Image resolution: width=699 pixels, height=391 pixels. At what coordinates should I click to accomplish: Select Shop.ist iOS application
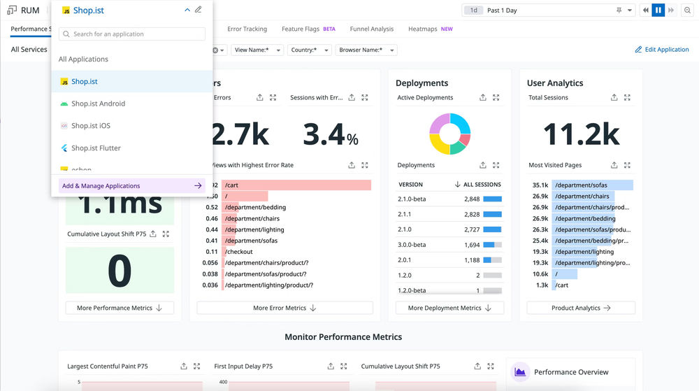coord(132,126)
